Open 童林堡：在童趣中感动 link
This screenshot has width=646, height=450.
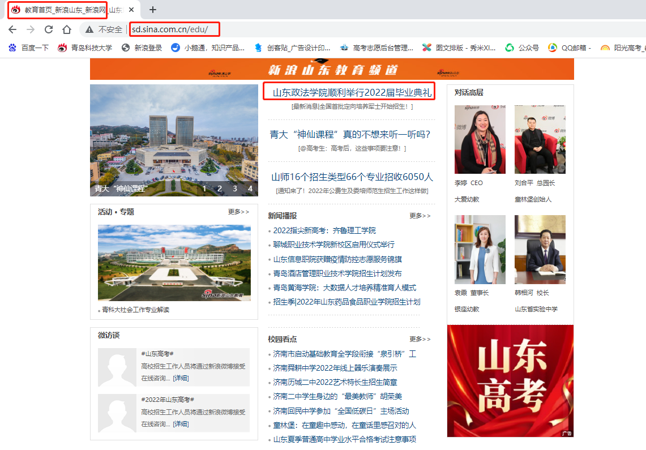click(344, 425)
